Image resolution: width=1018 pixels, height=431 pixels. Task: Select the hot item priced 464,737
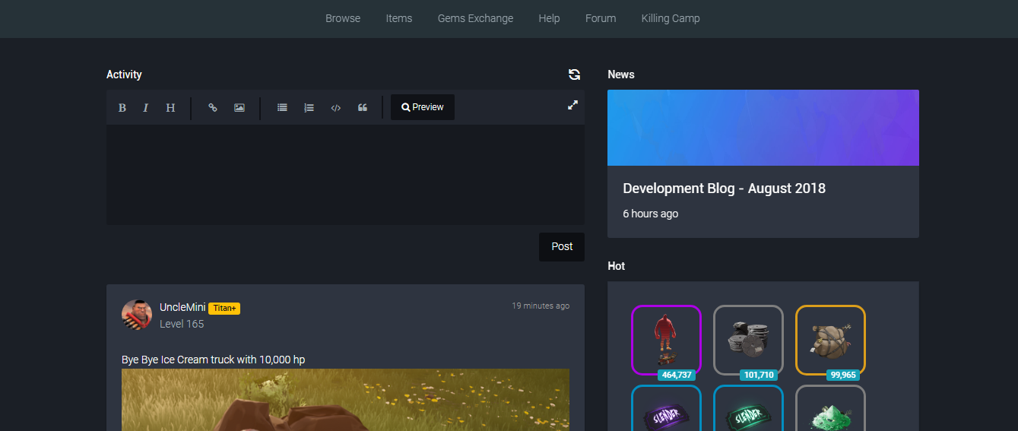pyautogui.click(x=666, y=340)
